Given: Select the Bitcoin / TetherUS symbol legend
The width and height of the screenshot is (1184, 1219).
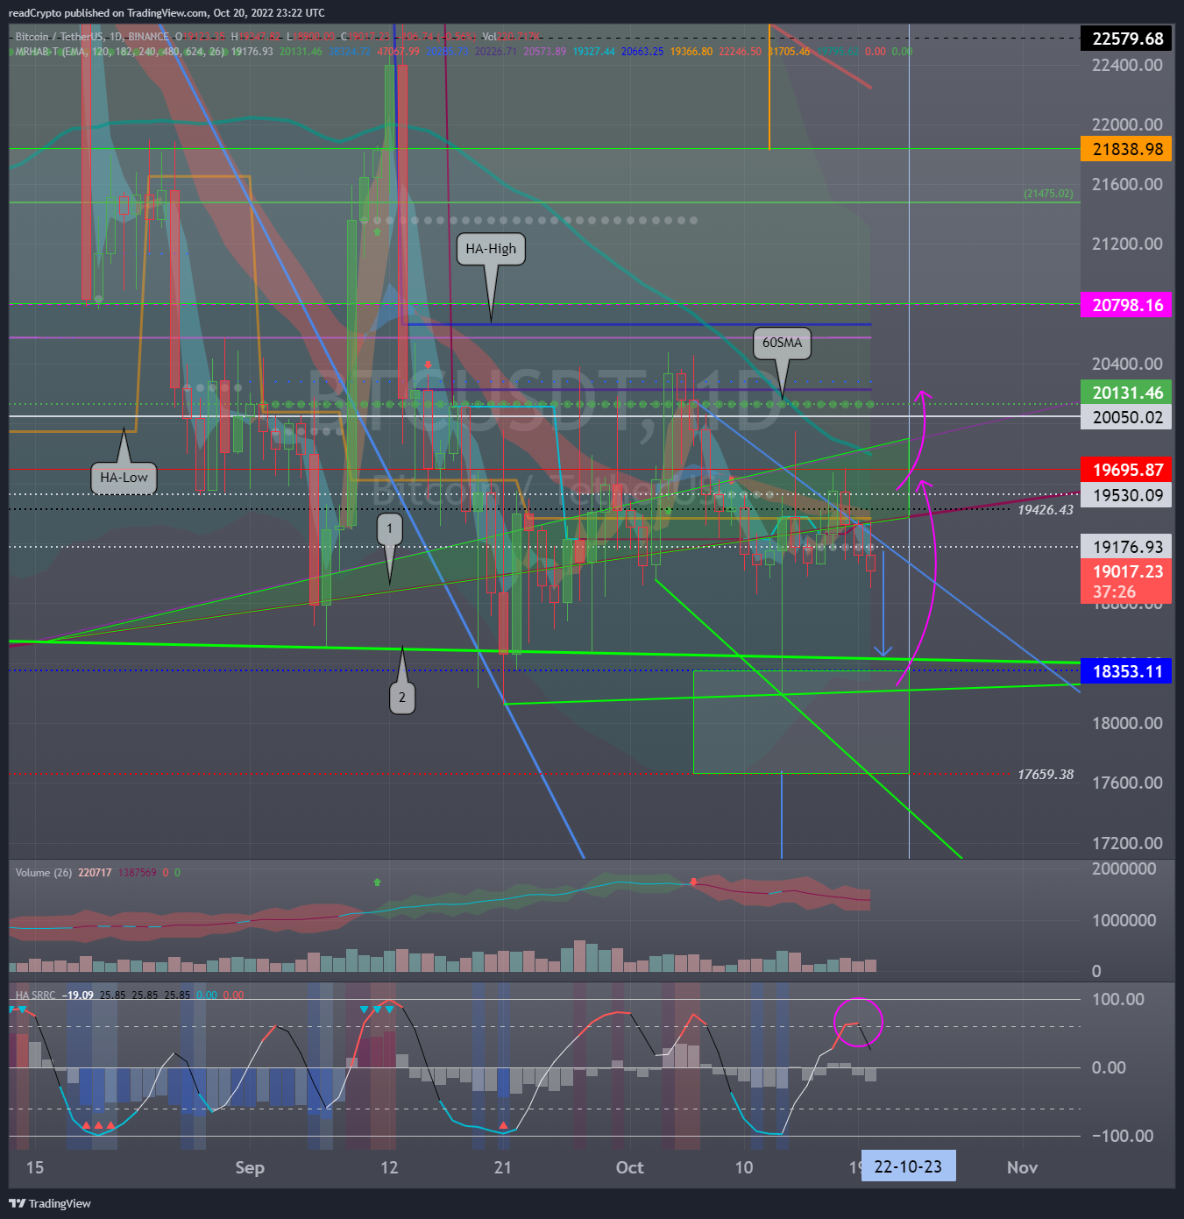Looking at the screenshot, I should pos(92,37).
